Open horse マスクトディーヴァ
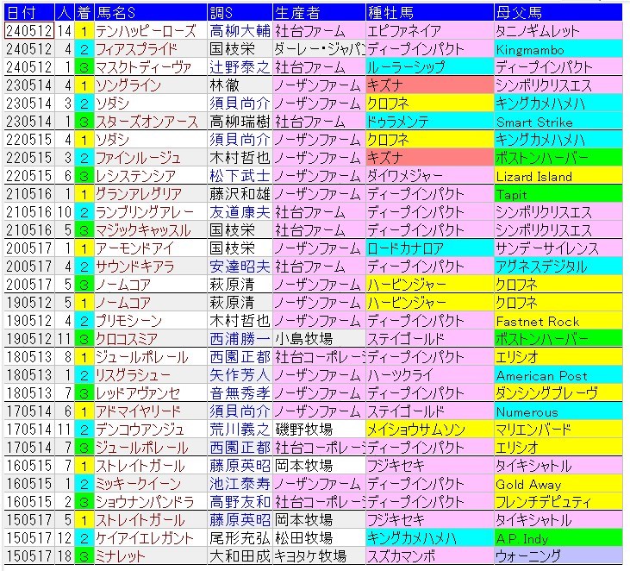This screenshot has height=571, width=630. click(143, 67)
